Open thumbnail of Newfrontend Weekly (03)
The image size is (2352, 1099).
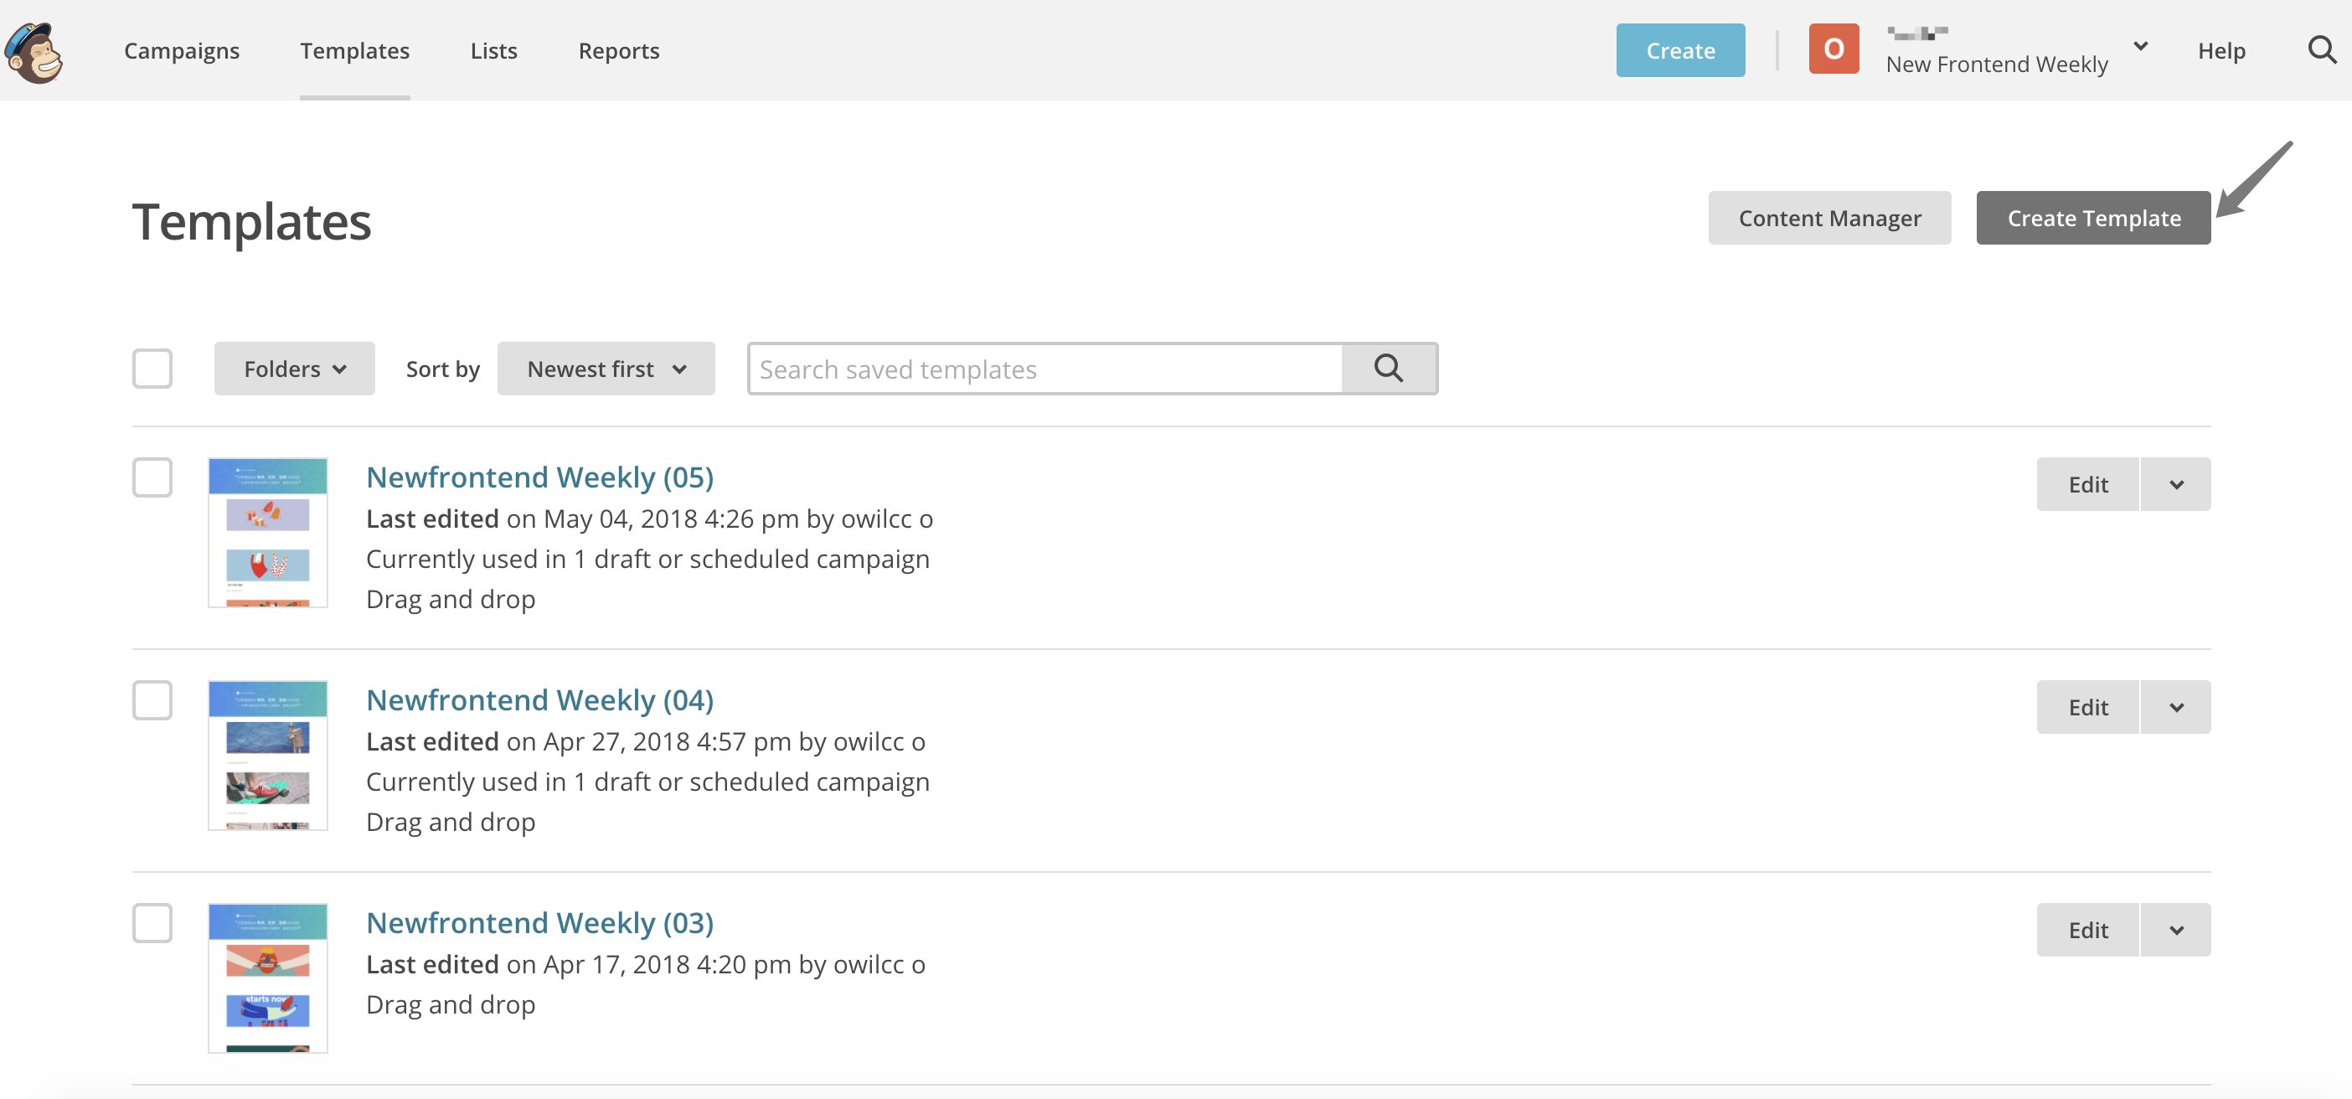coord(267,978)
